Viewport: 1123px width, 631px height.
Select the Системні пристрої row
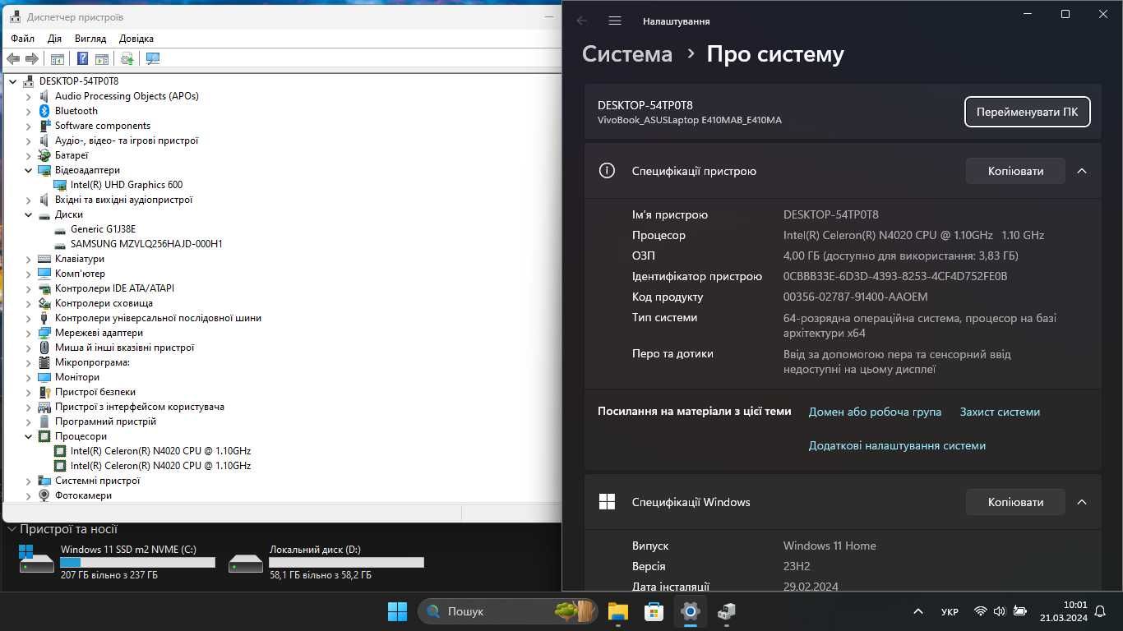(x=97, y=481)
